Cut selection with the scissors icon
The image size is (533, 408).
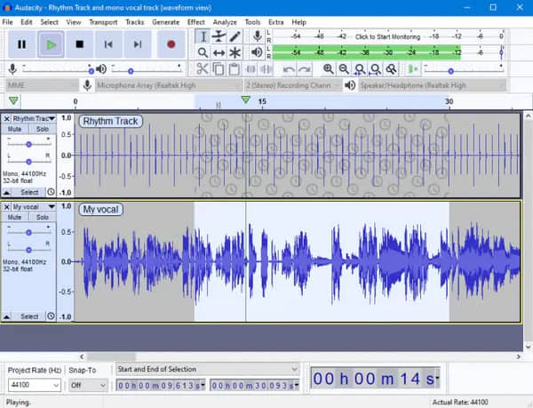(x=203, y=69)
